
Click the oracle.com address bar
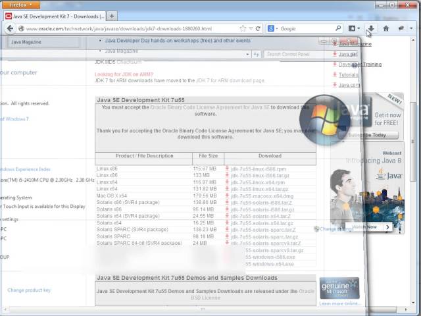pyautogui.click(x=129, y=28)
